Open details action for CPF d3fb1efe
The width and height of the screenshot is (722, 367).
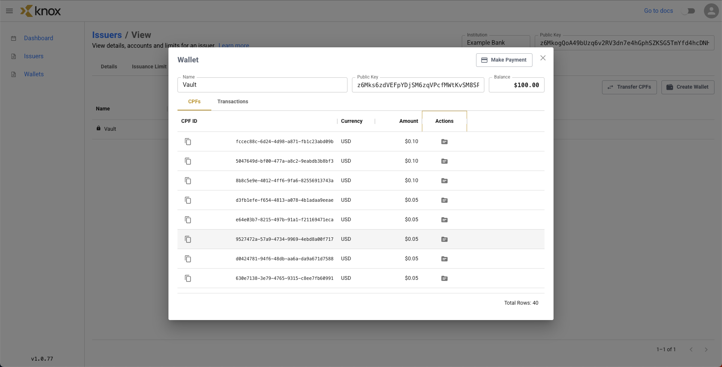click(444, 200)
